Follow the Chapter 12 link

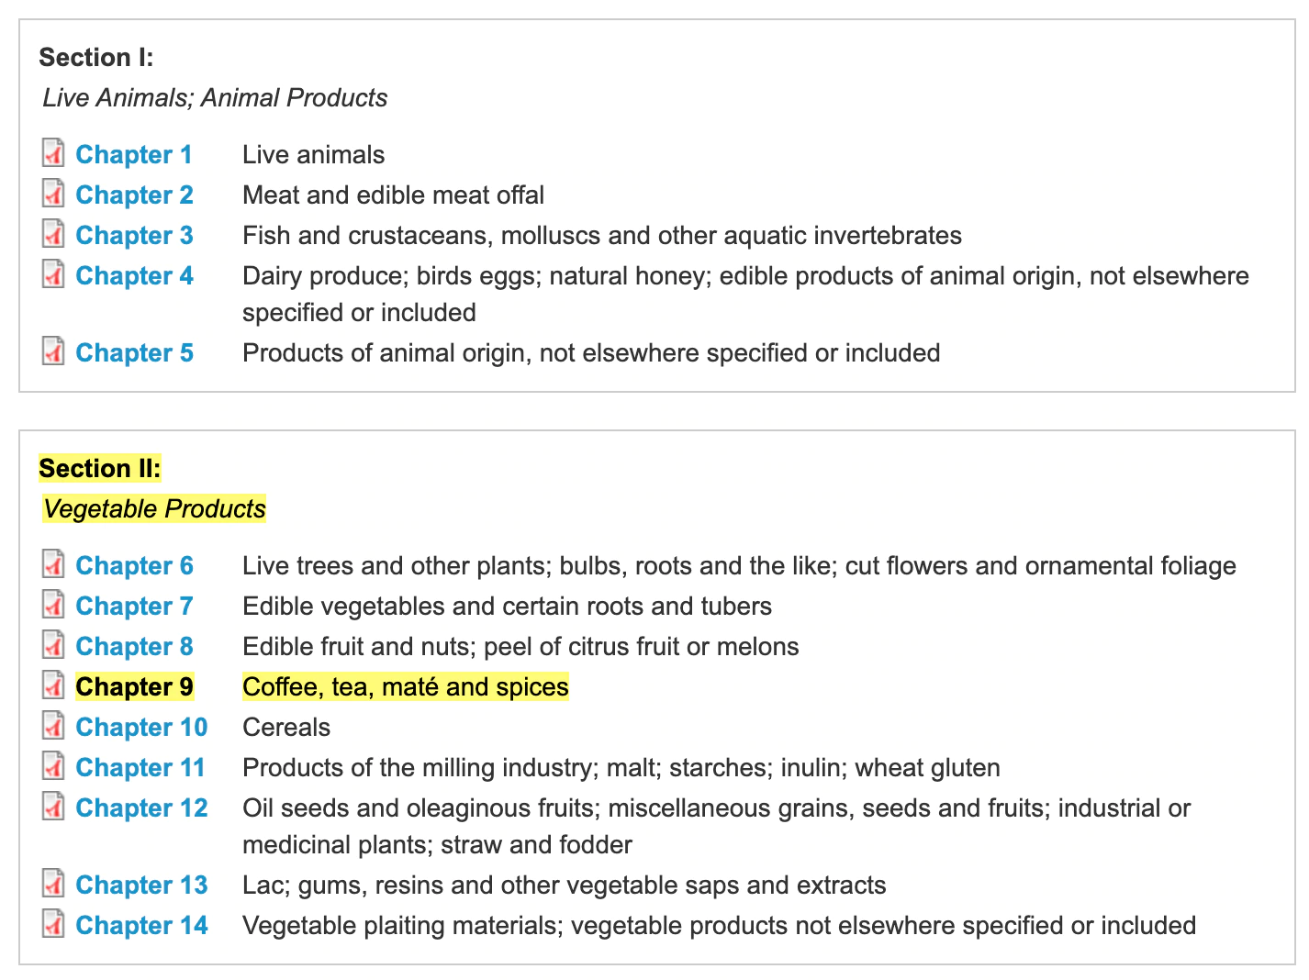click(x=141, y=807)
